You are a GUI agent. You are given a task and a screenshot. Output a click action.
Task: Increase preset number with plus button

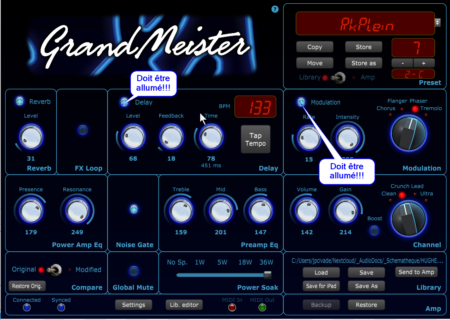coord(424,63)
